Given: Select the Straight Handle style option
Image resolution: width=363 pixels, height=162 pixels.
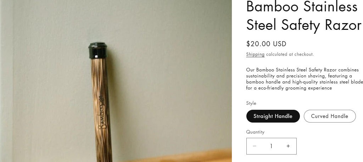Looking at the screenshot, I should click(x=273, y=116).
